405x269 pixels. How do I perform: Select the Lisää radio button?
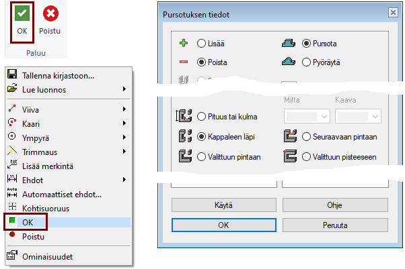[x=201, y=43]
